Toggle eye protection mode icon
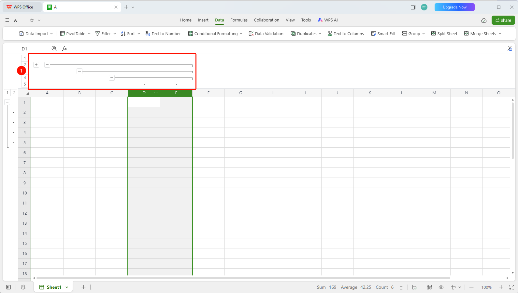The image size is (518, 293). pos(441,287)
